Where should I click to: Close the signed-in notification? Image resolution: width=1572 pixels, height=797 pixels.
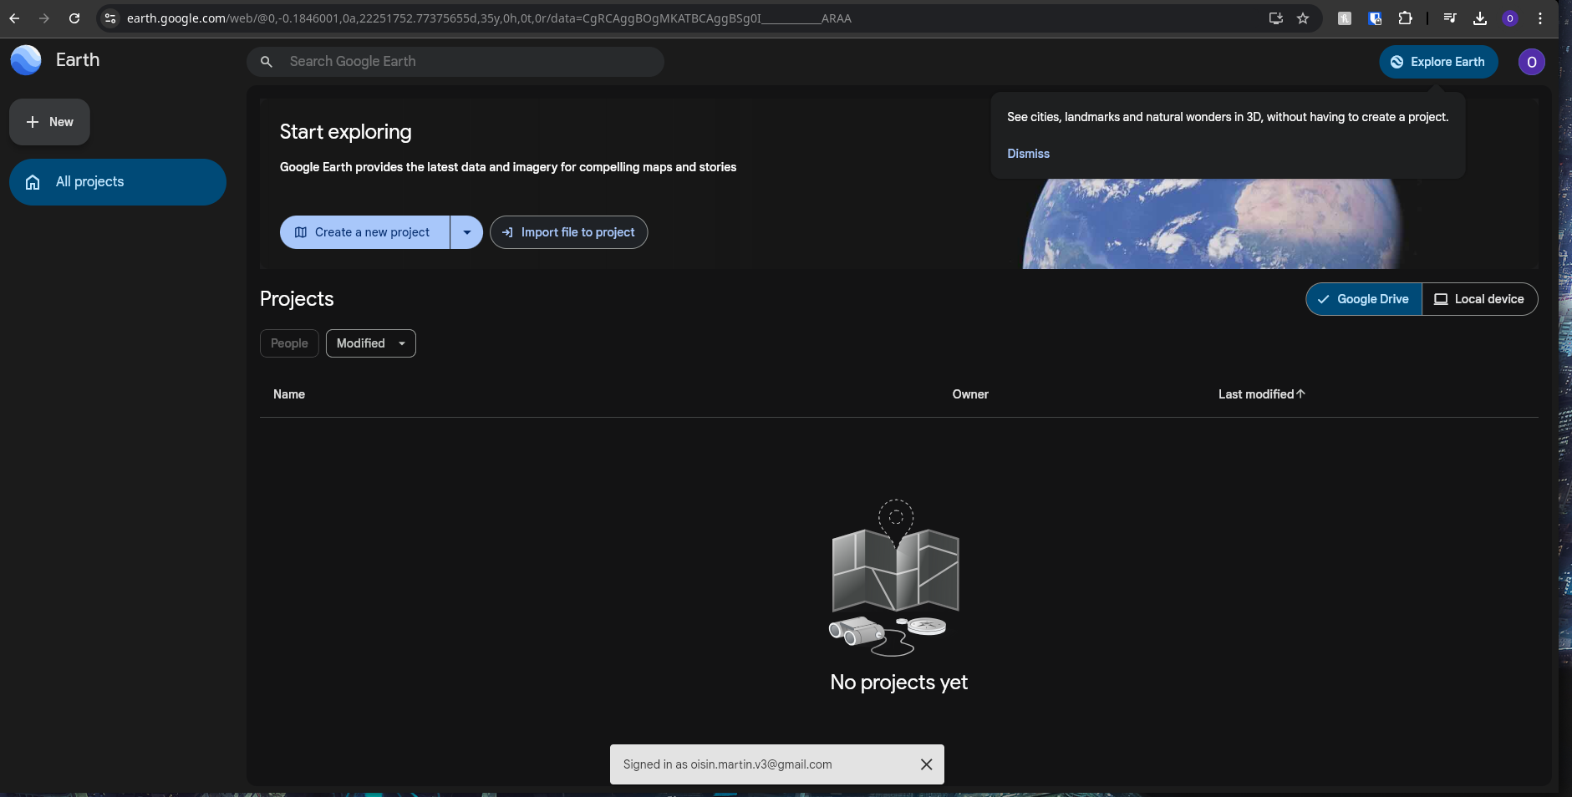[x=926, y=764]
